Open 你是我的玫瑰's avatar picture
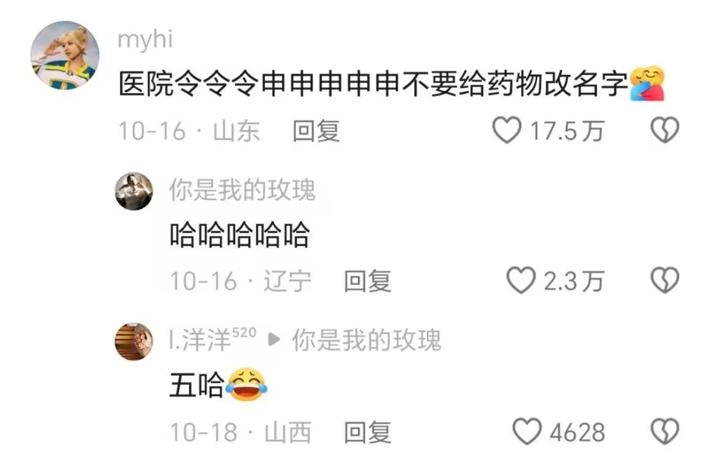Screen dimensions: 717x456 tap(133, 191)
